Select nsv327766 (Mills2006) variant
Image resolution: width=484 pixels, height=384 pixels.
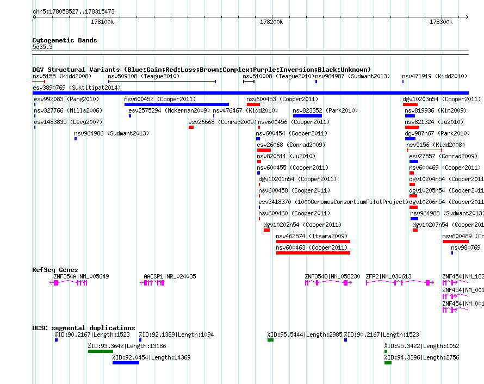[68, 110]
